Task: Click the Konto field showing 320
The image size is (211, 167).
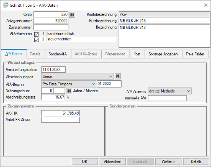Action: [x=51, y=14]
